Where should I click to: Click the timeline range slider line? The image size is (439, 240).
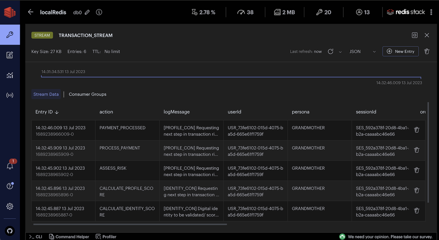click(x=231, y=77)
